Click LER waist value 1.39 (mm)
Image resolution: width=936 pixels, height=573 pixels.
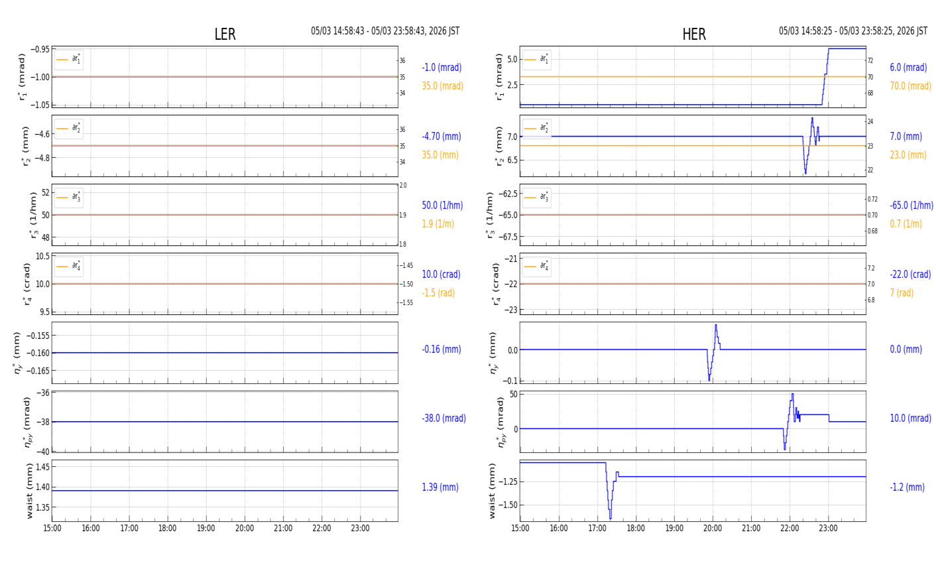440,487
